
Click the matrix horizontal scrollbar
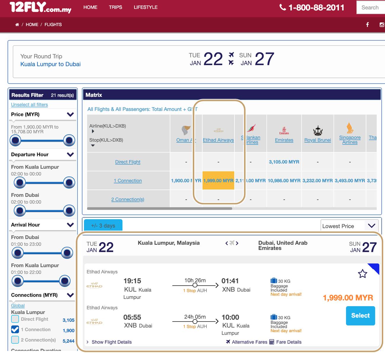point(160,209)
